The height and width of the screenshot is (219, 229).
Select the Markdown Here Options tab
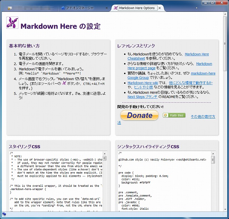(x=137, y=8)
